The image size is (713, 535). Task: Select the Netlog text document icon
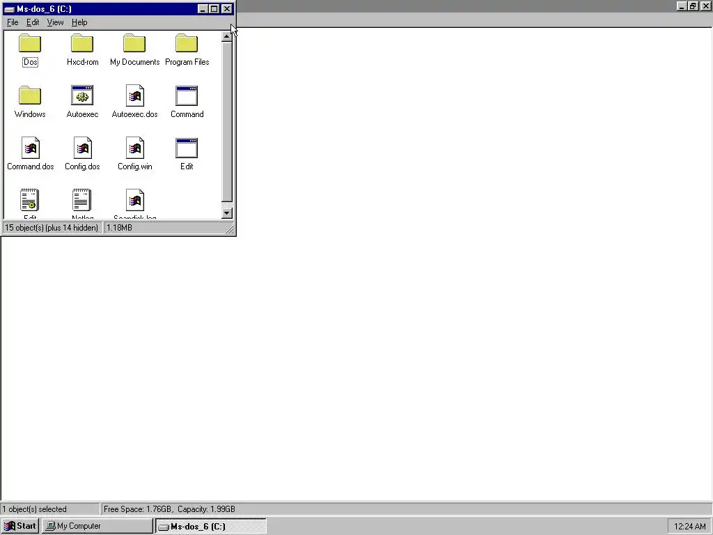(x=82, y=200)
